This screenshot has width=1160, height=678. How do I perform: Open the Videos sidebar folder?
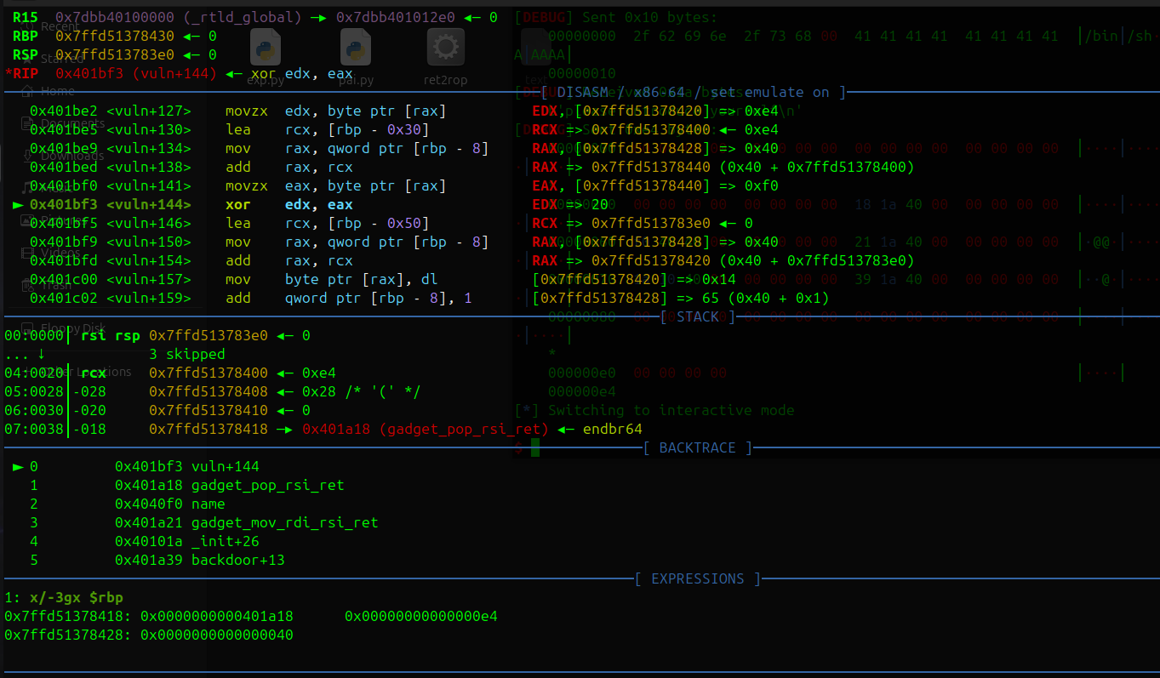click(x=60, y=253)
